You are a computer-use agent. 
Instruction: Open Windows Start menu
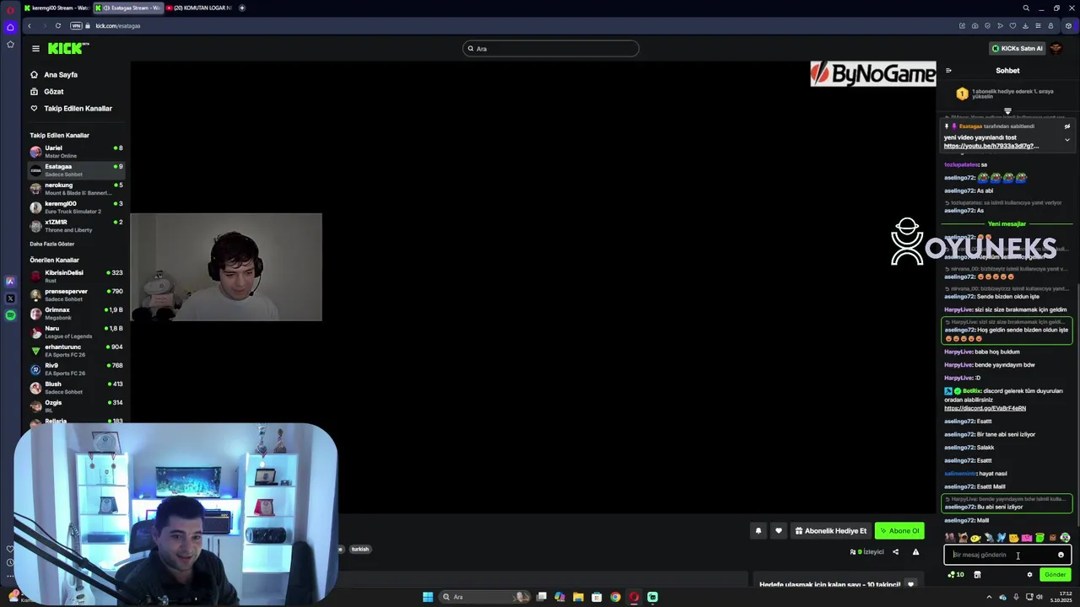coord(428,597)
